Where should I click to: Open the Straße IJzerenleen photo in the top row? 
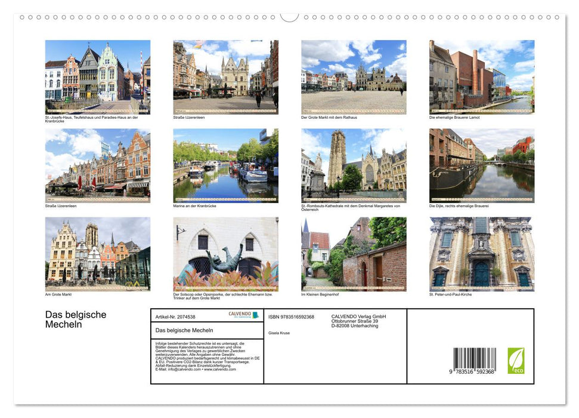click(x=227, y=76)
